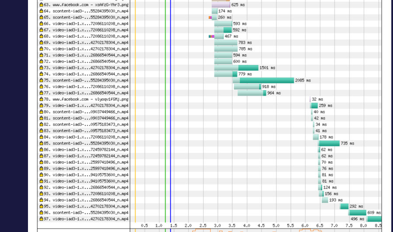
Task: Open the request 73 video-iad3 mp4 label
Action: (90, 68)
